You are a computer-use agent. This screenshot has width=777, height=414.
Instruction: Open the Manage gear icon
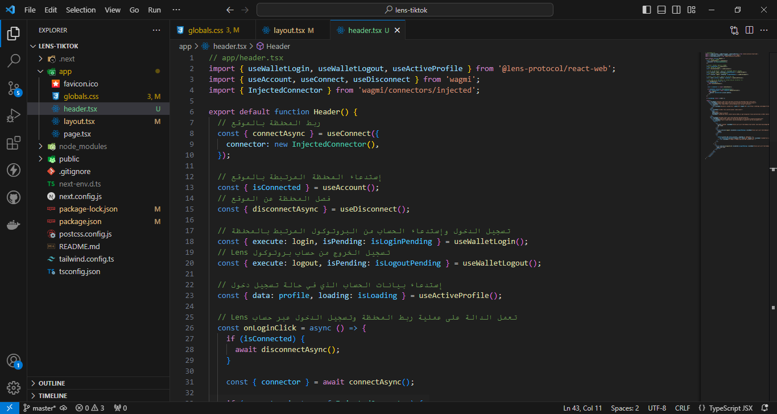click(14, 388)
